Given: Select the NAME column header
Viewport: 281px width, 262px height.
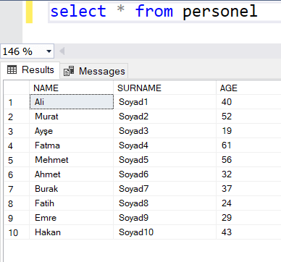Looking at the screenshot, I should click(71, 88).
